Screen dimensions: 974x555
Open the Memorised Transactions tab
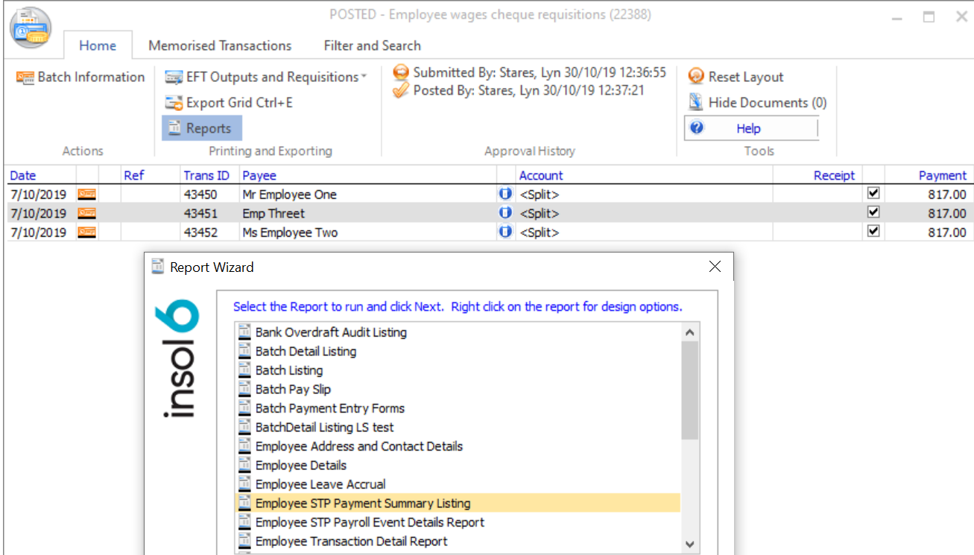pos(220,45)
